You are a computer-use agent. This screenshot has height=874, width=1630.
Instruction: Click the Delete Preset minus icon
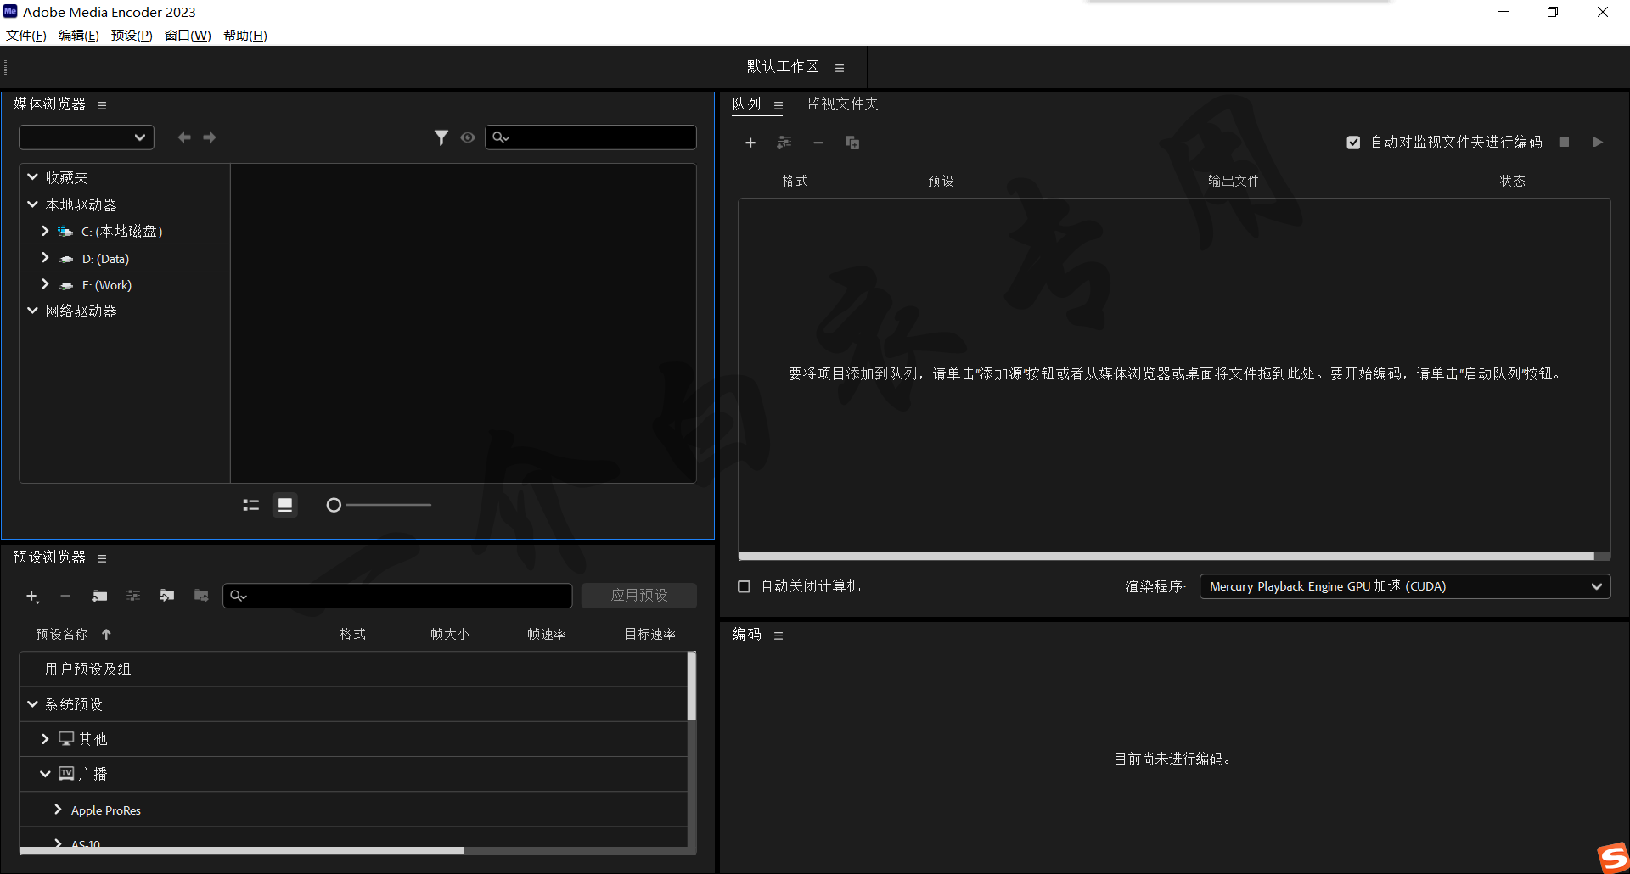[65, 597]
